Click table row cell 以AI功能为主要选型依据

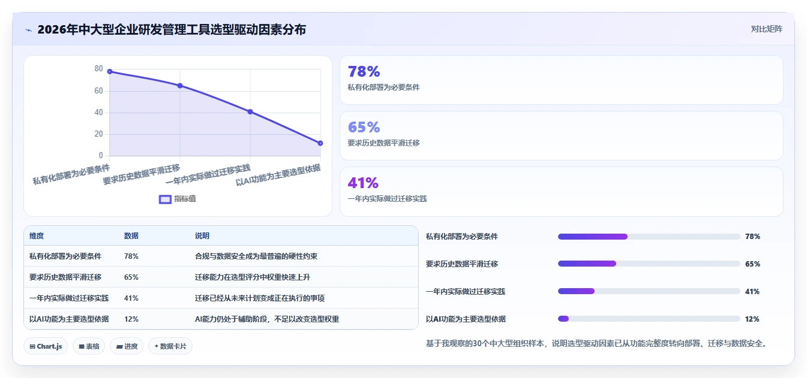69,319
